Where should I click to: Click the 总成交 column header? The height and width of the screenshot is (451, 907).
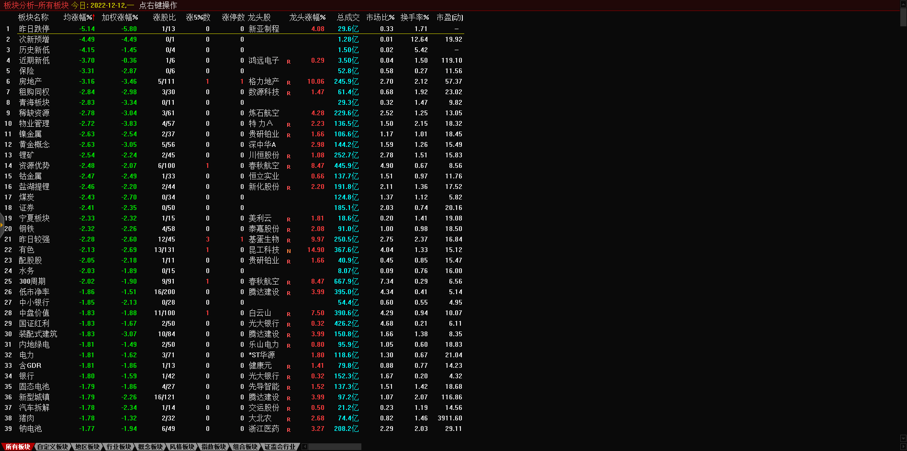click(x=348, y=18)
